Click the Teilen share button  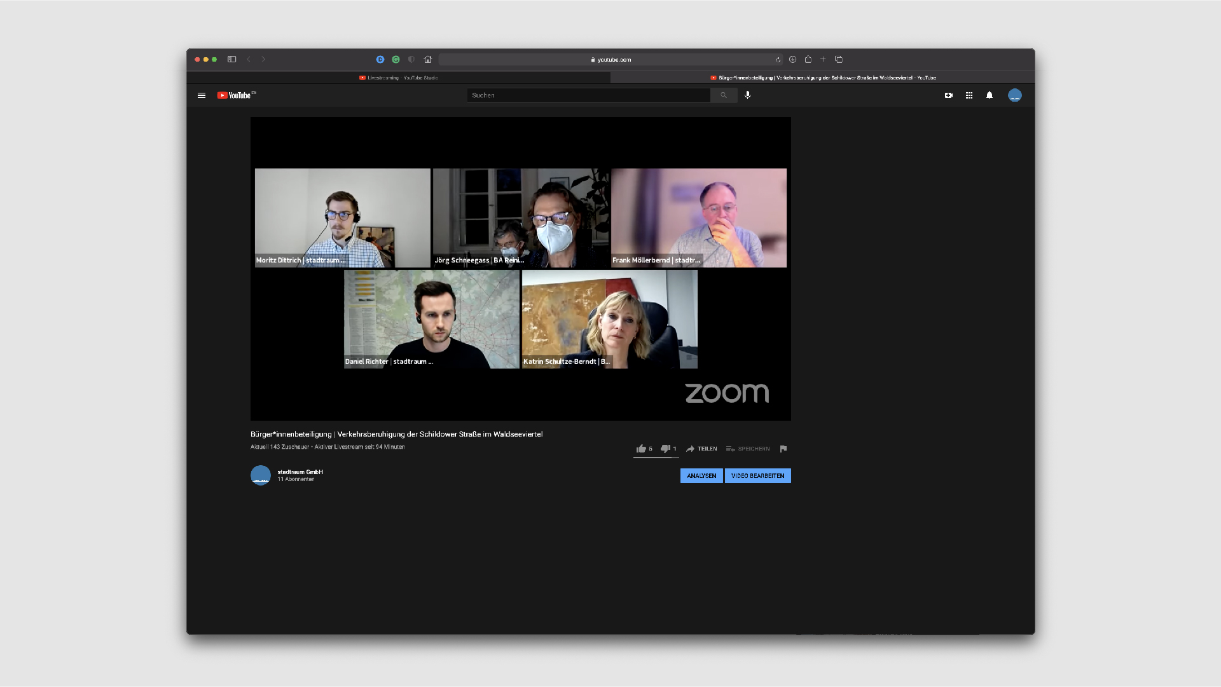[x=701, y=449]
